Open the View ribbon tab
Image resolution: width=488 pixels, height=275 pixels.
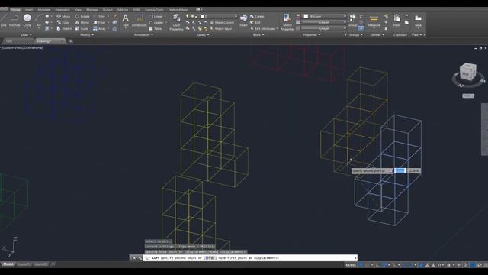click(78, 10)
